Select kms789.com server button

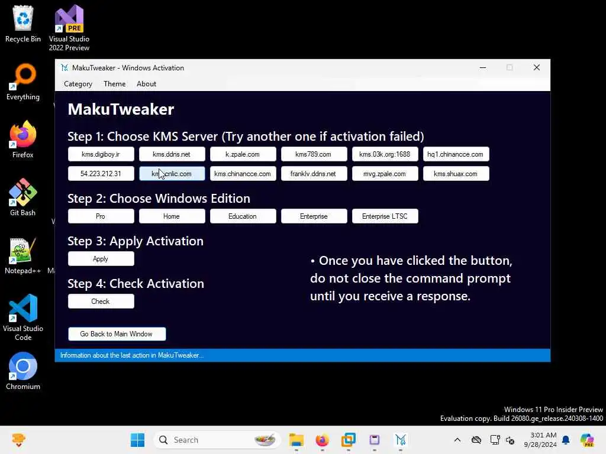[314, 154]
